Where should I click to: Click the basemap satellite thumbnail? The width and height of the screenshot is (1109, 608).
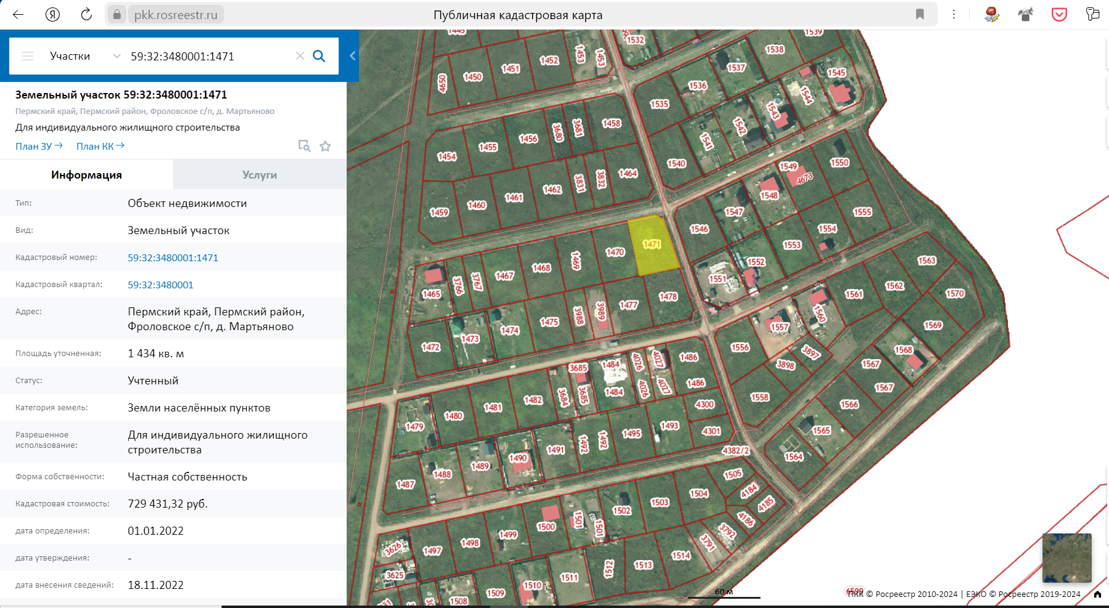(x=1067, y=558)
